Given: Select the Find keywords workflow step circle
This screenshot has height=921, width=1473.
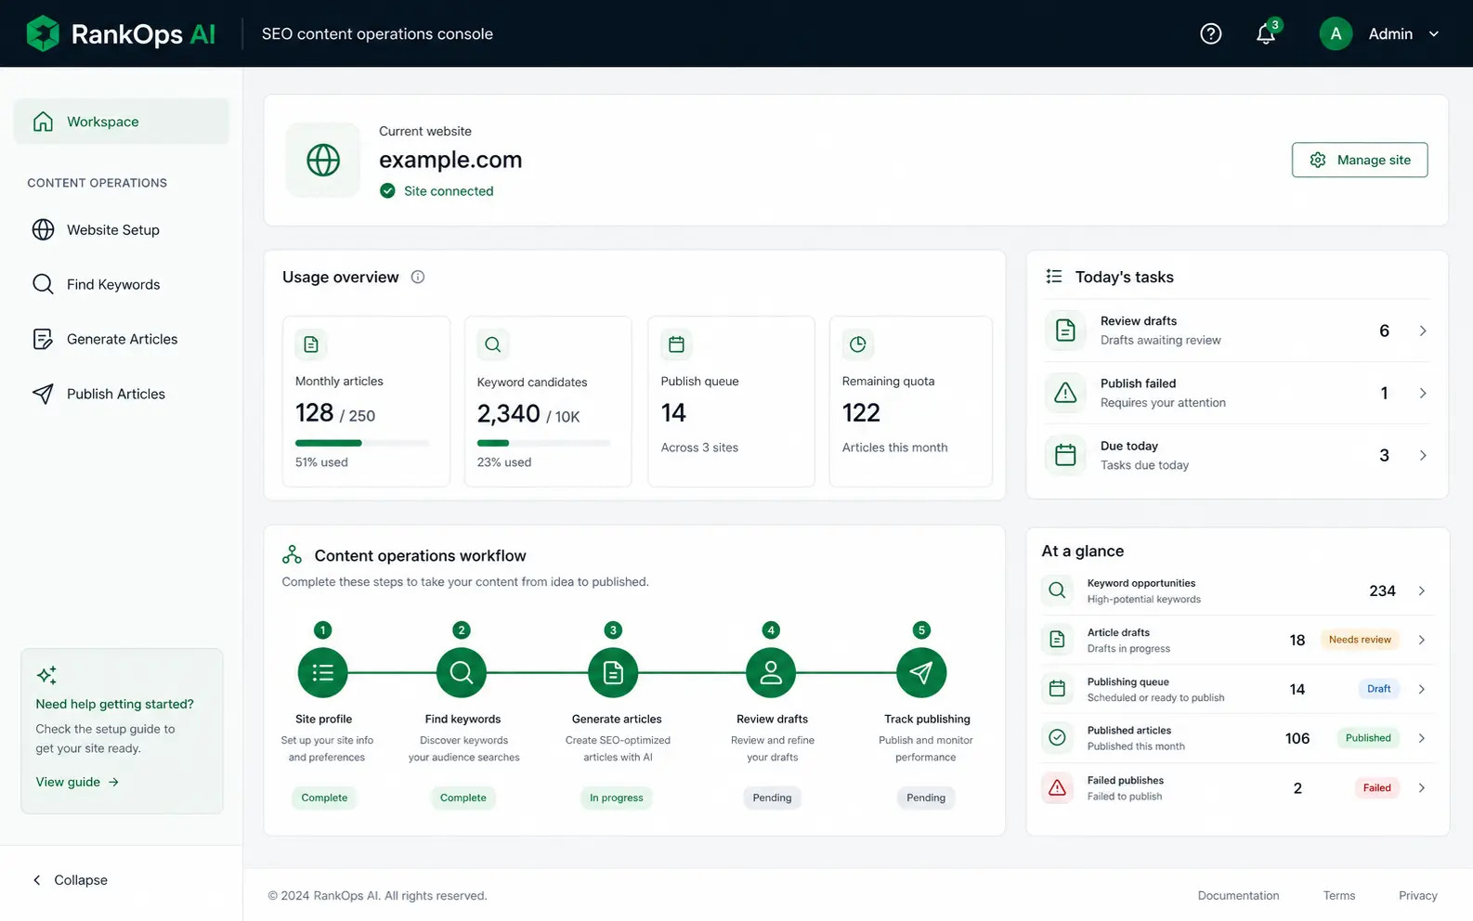Looking at the screenshot, I should tap(462, 672).
